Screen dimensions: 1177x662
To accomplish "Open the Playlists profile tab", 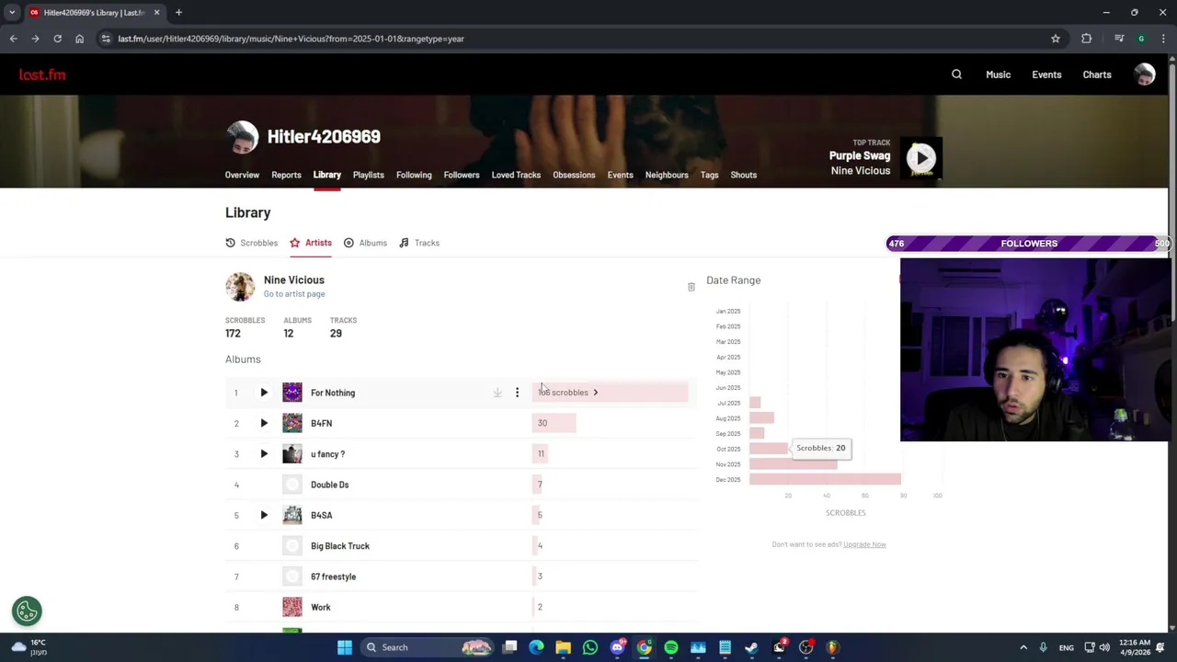I will (x=368, y=175).
